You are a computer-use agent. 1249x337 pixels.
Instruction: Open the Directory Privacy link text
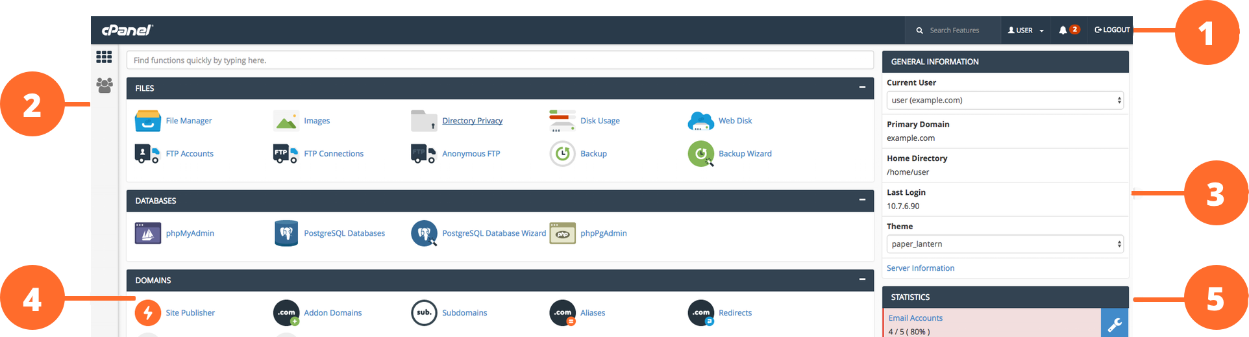click(473, 121)
